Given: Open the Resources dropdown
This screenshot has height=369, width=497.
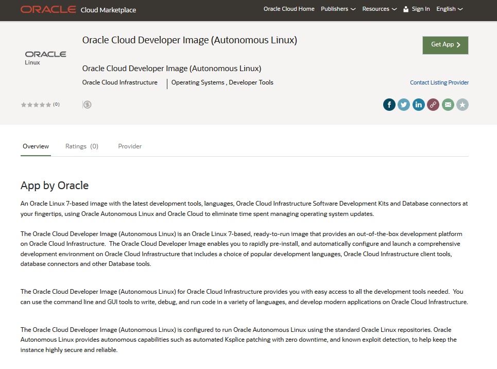Looking at the screenshot, I should coord(379,9).
